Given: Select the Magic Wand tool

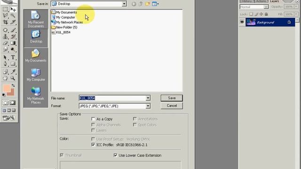Looking at the screenshot, I should coord(13,15).
